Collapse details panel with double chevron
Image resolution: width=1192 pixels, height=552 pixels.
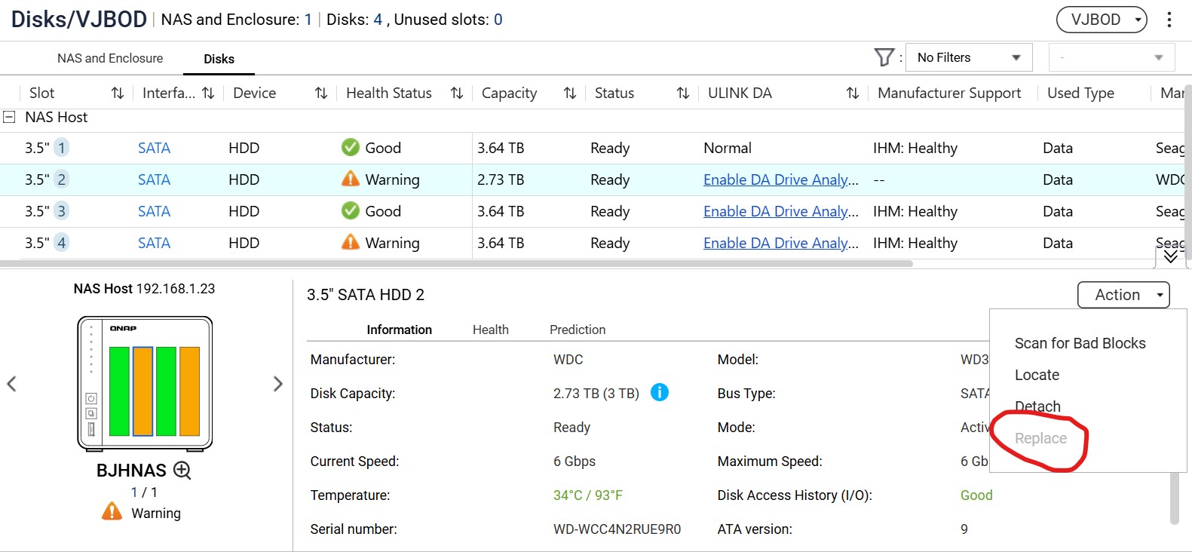tap(1170, 256)
